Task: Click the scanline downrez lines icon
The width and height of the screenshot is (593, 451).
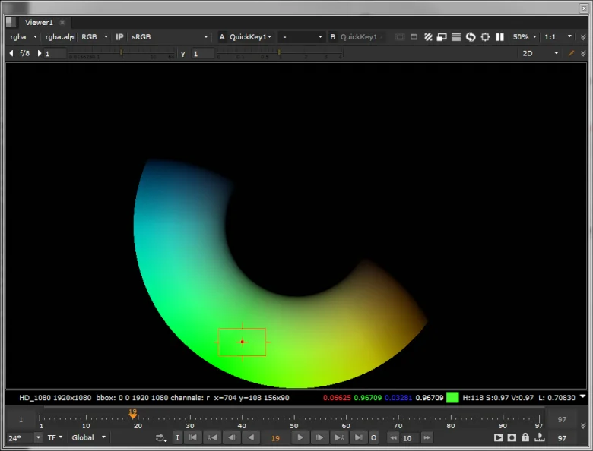Action: click(456, 37)
